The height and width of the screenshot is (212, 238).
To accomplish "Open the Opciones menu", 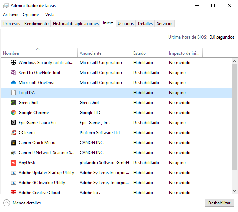I will point(31,15).
